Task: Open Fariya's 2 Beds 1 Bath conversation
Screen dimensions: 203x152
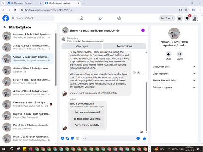Action: click(x=27, y=81)
